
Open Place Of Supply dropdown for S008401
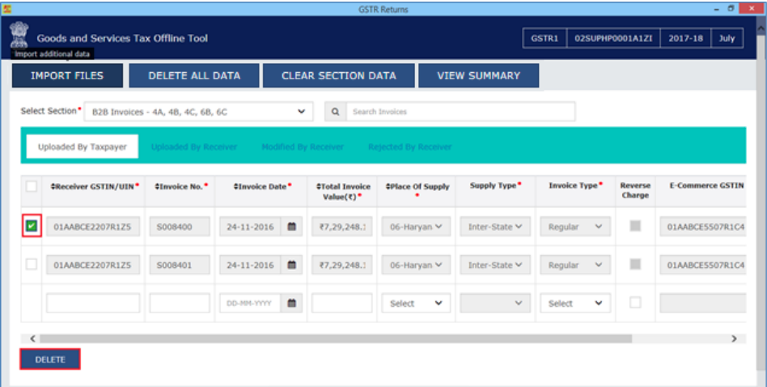tap(416, 265)
